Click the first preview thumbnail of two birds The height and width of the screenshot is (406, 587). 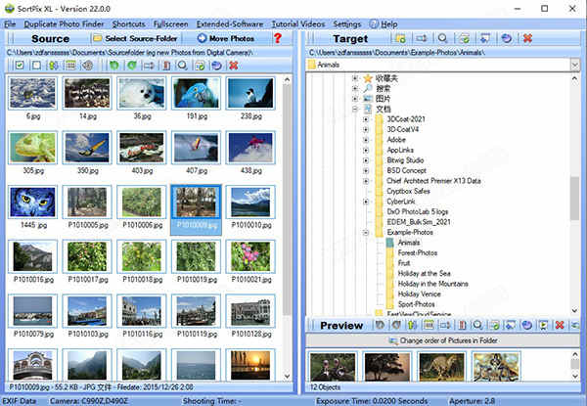coord(333,367)
